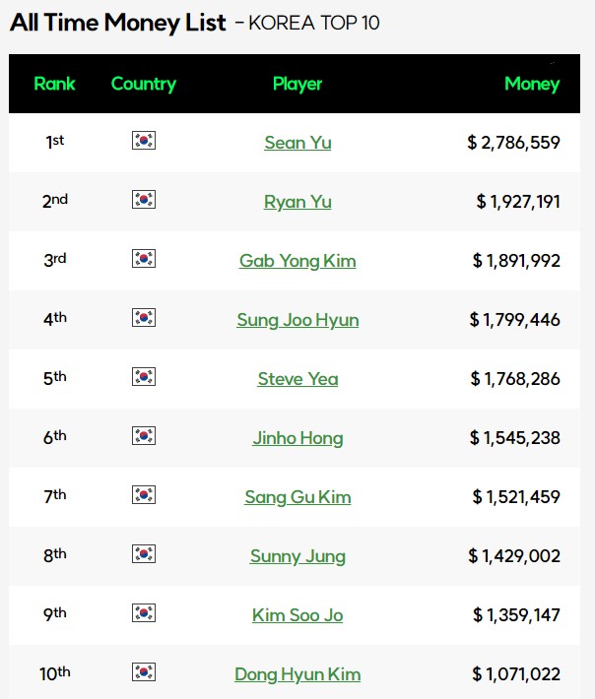Click the Rank column header
Image resolution: width=595 pixels, height=699 pixels.
[54, 84]
